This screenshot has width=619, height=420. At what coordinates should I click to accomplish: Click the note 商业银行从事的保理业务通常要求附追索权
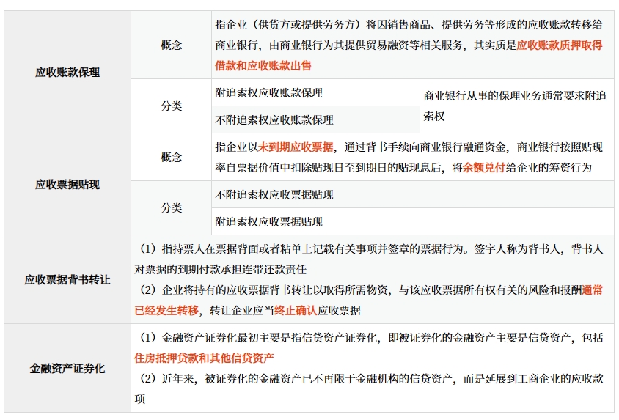(x=515, y=106)
